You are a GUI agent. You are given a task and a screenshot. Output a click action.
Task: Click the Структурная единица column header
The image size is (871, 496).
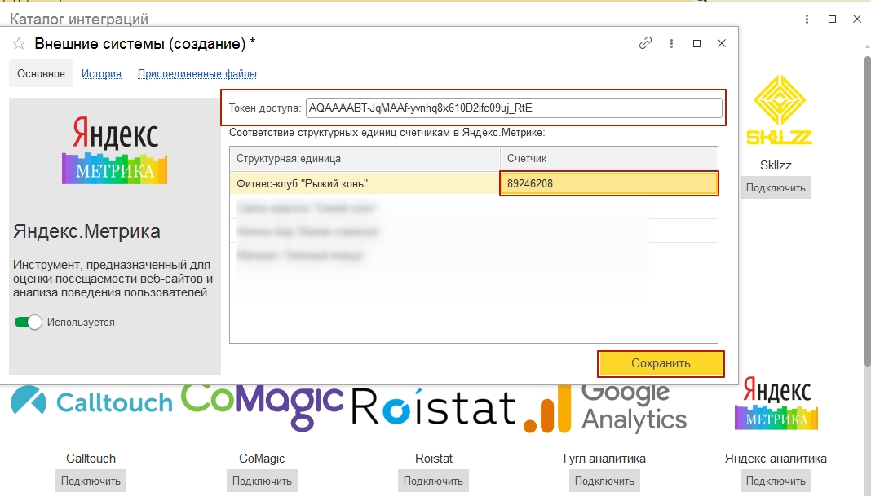coord(365,159)
